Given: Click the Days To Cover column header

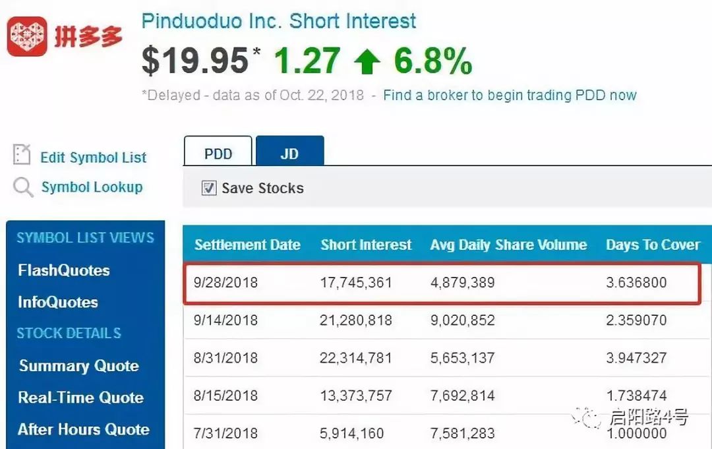Looking at the screenshot, I should [x=653, y=245].
